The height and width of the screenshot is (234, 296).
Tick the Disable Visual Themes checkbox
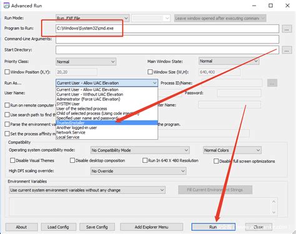click(x=12, y=160)
